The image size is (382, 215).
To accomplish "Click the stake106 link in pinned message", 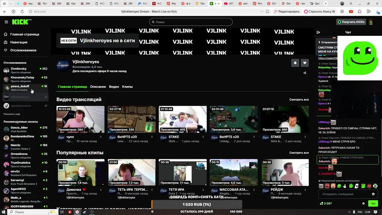I will click(x=328, y=58).
